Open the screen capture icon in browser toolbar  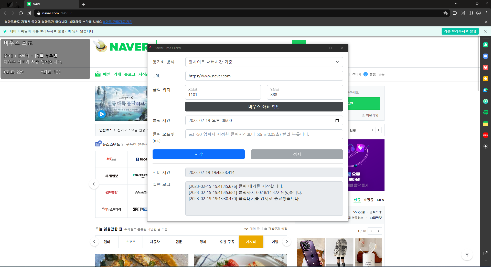pyautogui.click(x=463, y=13)
